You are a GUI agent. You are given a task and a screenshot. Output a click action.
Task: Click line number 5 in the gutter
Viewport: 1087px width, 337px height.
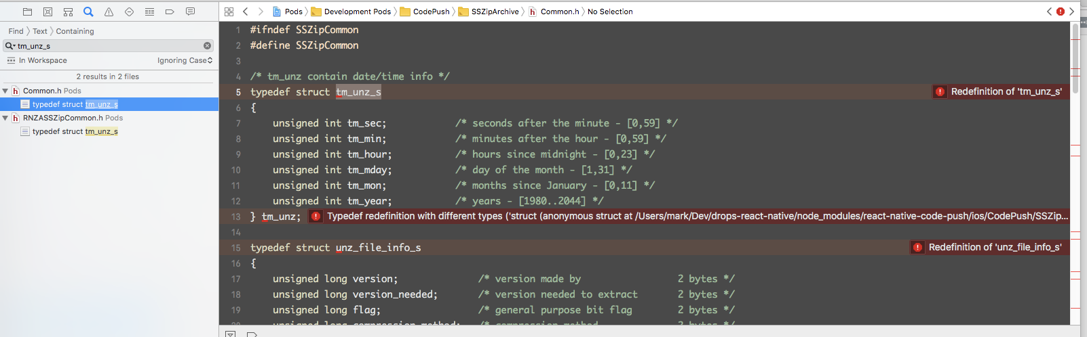(238, 92)
